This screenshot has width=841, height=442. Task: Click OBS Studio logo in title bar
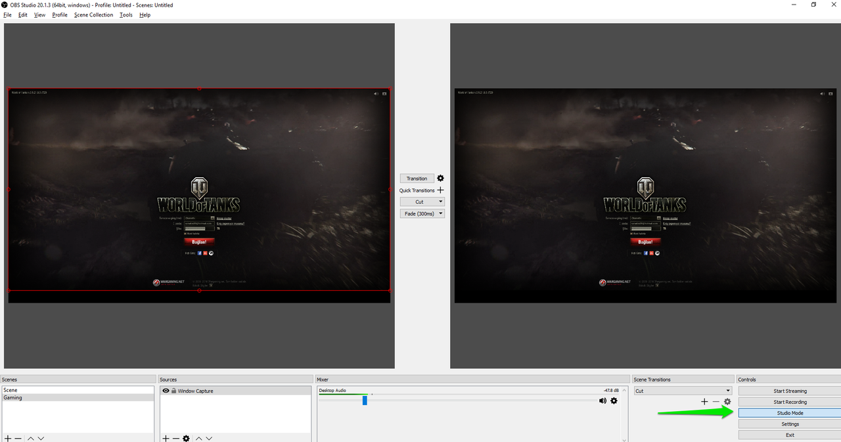[5, 5]
